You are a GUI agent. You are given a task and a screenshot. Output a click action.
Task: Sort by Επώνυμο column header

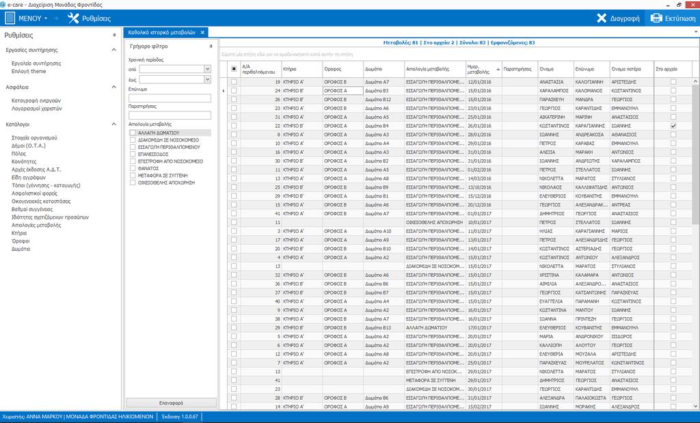click(591, 69)
